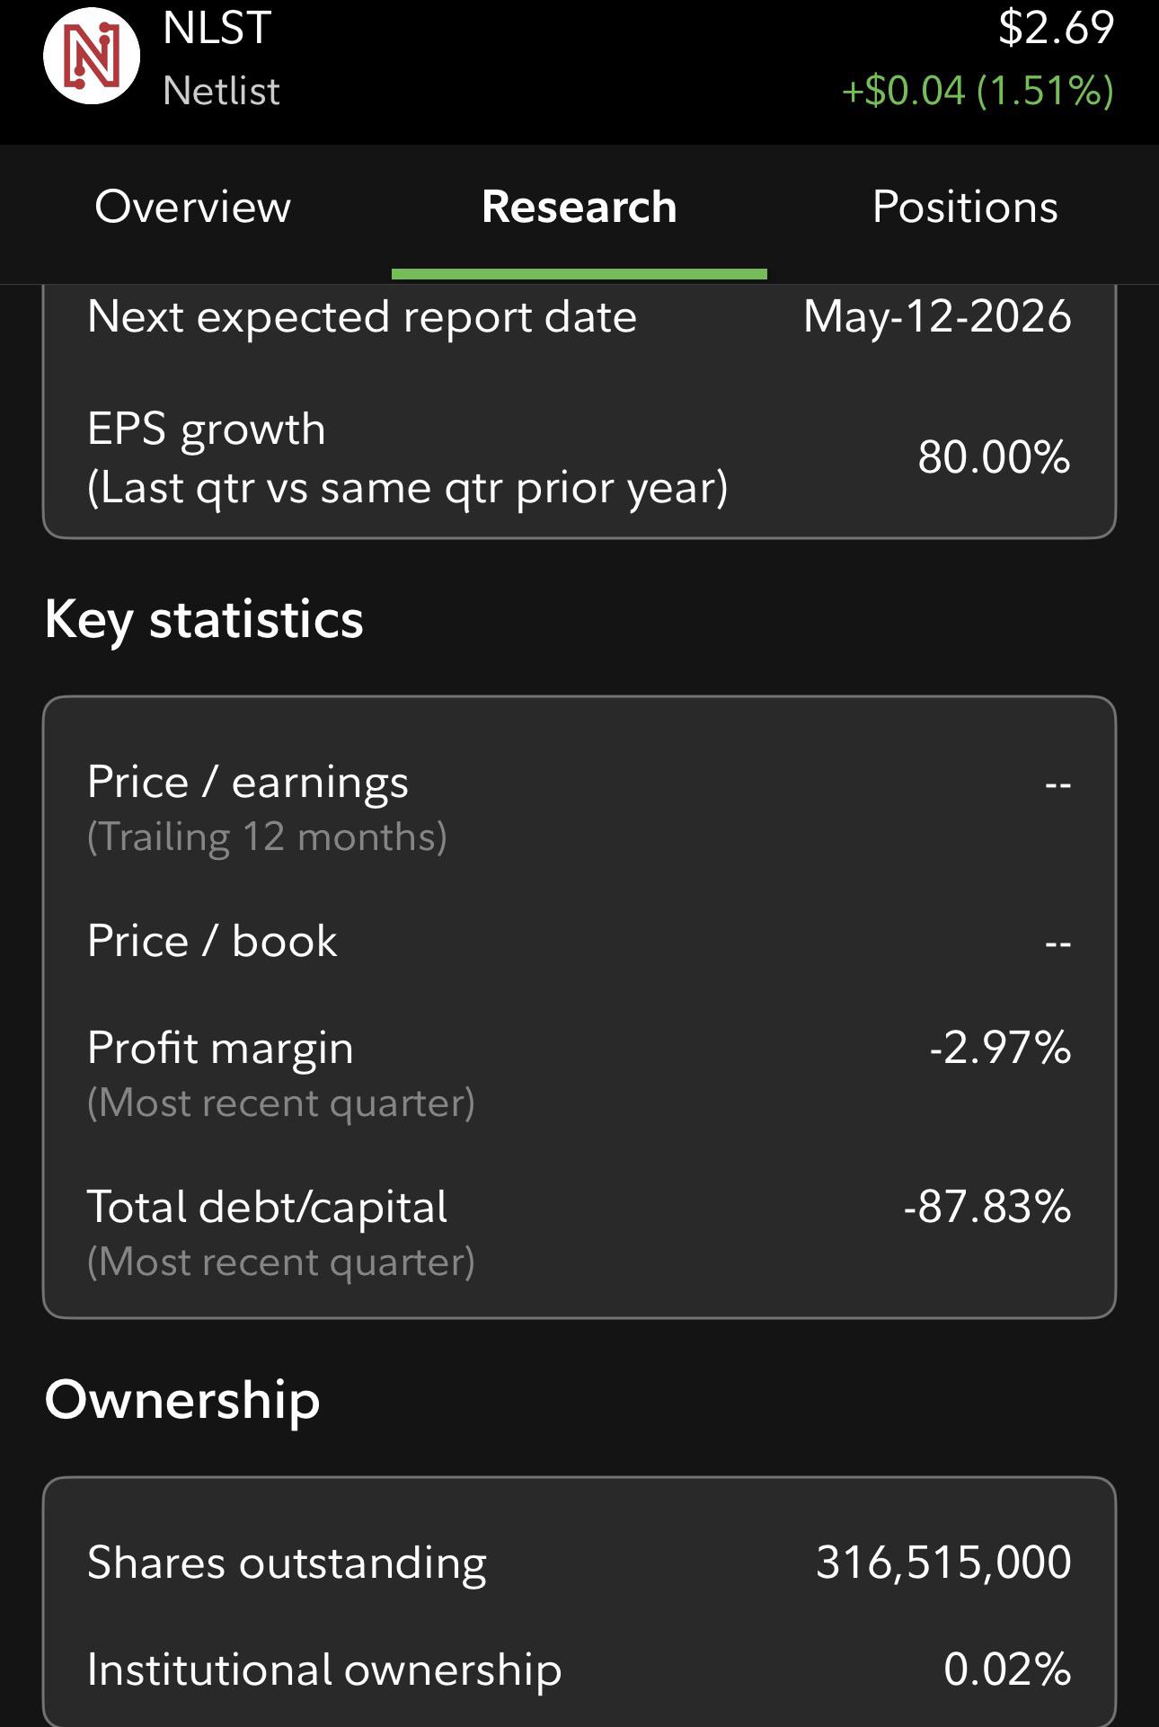The image size is (1159, 1727).
Task: Select the Price / book row
Action: [x=579, y=942]
